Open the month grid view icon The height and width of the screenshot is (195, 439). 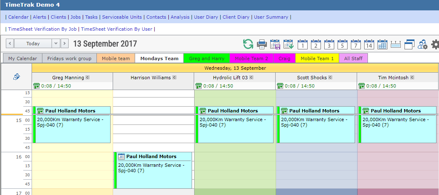(382, 44)
